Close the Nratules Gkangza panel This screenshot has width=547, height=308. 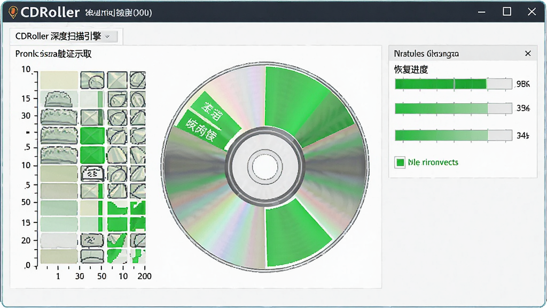coord(528,53)
